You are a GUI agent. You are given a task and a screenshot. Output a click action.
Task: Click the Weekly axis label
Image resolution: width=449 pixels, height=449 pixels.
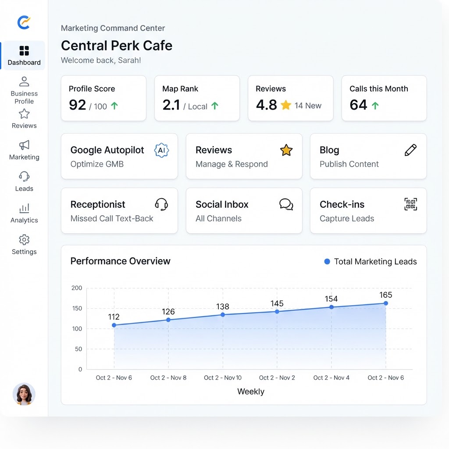(251, 392)
